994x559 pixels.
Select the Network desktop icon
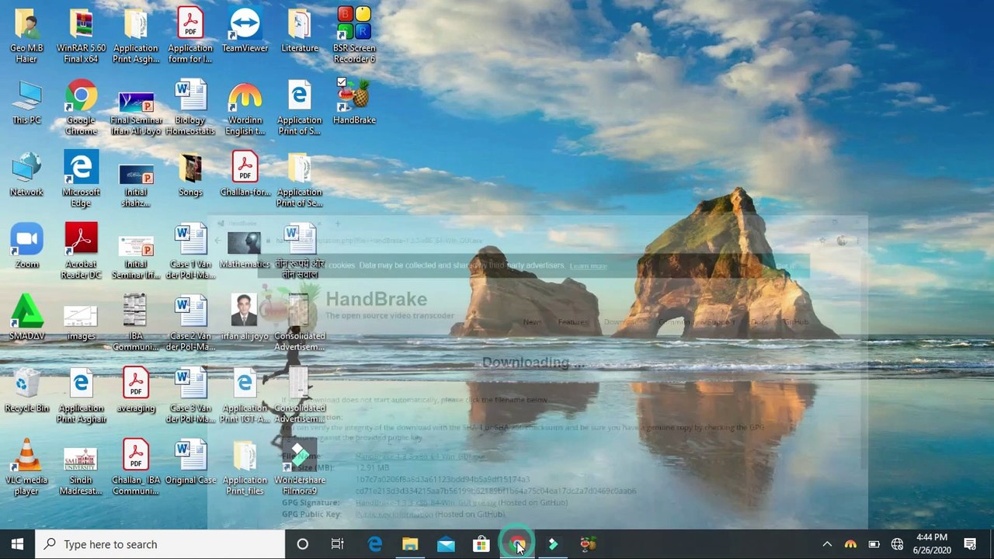(26, 175)
